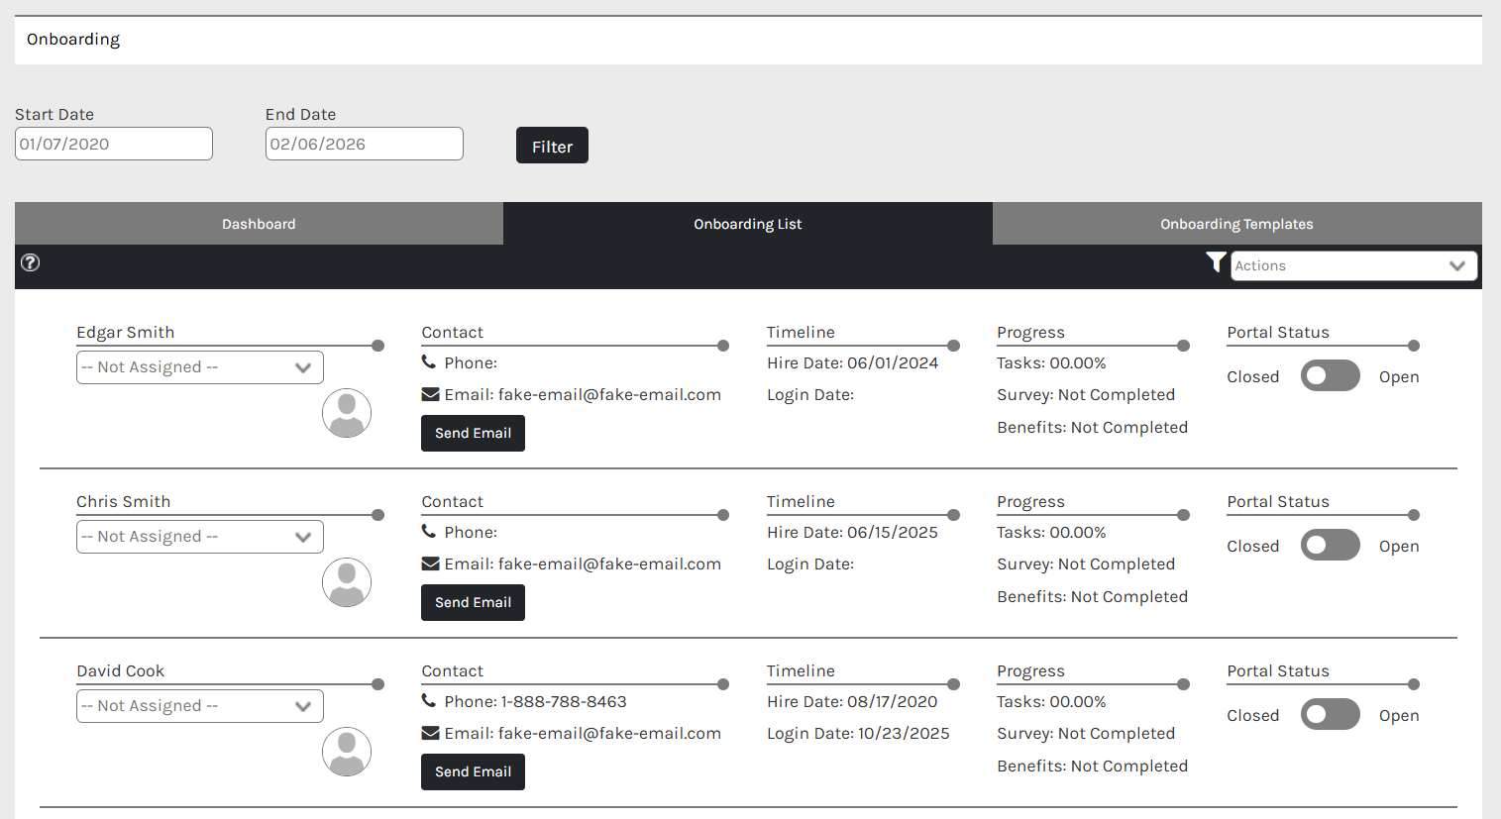Toggle David Cook's portal status switch
This screenshot has height=819, width=1501.
[1330, 714]
